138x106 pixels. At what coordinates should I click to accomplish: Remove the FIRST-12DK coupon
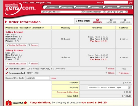pyautogui.click(x=111, y=73)
